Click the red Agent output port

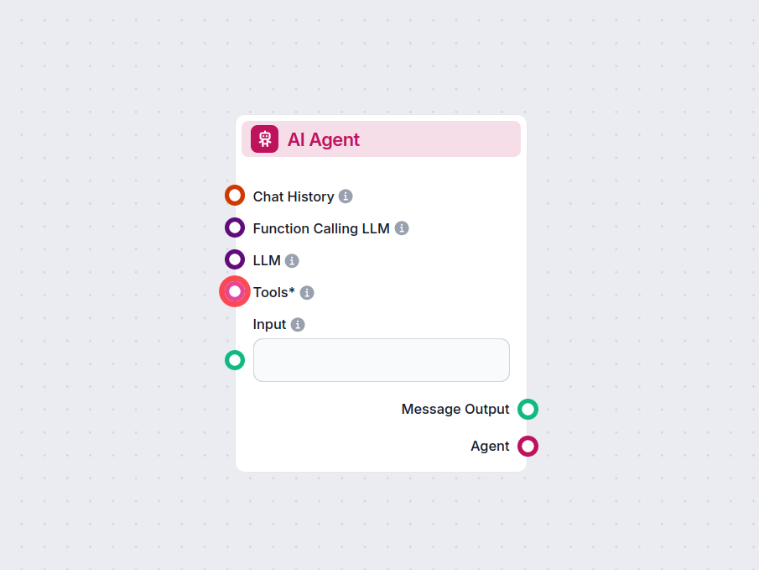point(528,446)
